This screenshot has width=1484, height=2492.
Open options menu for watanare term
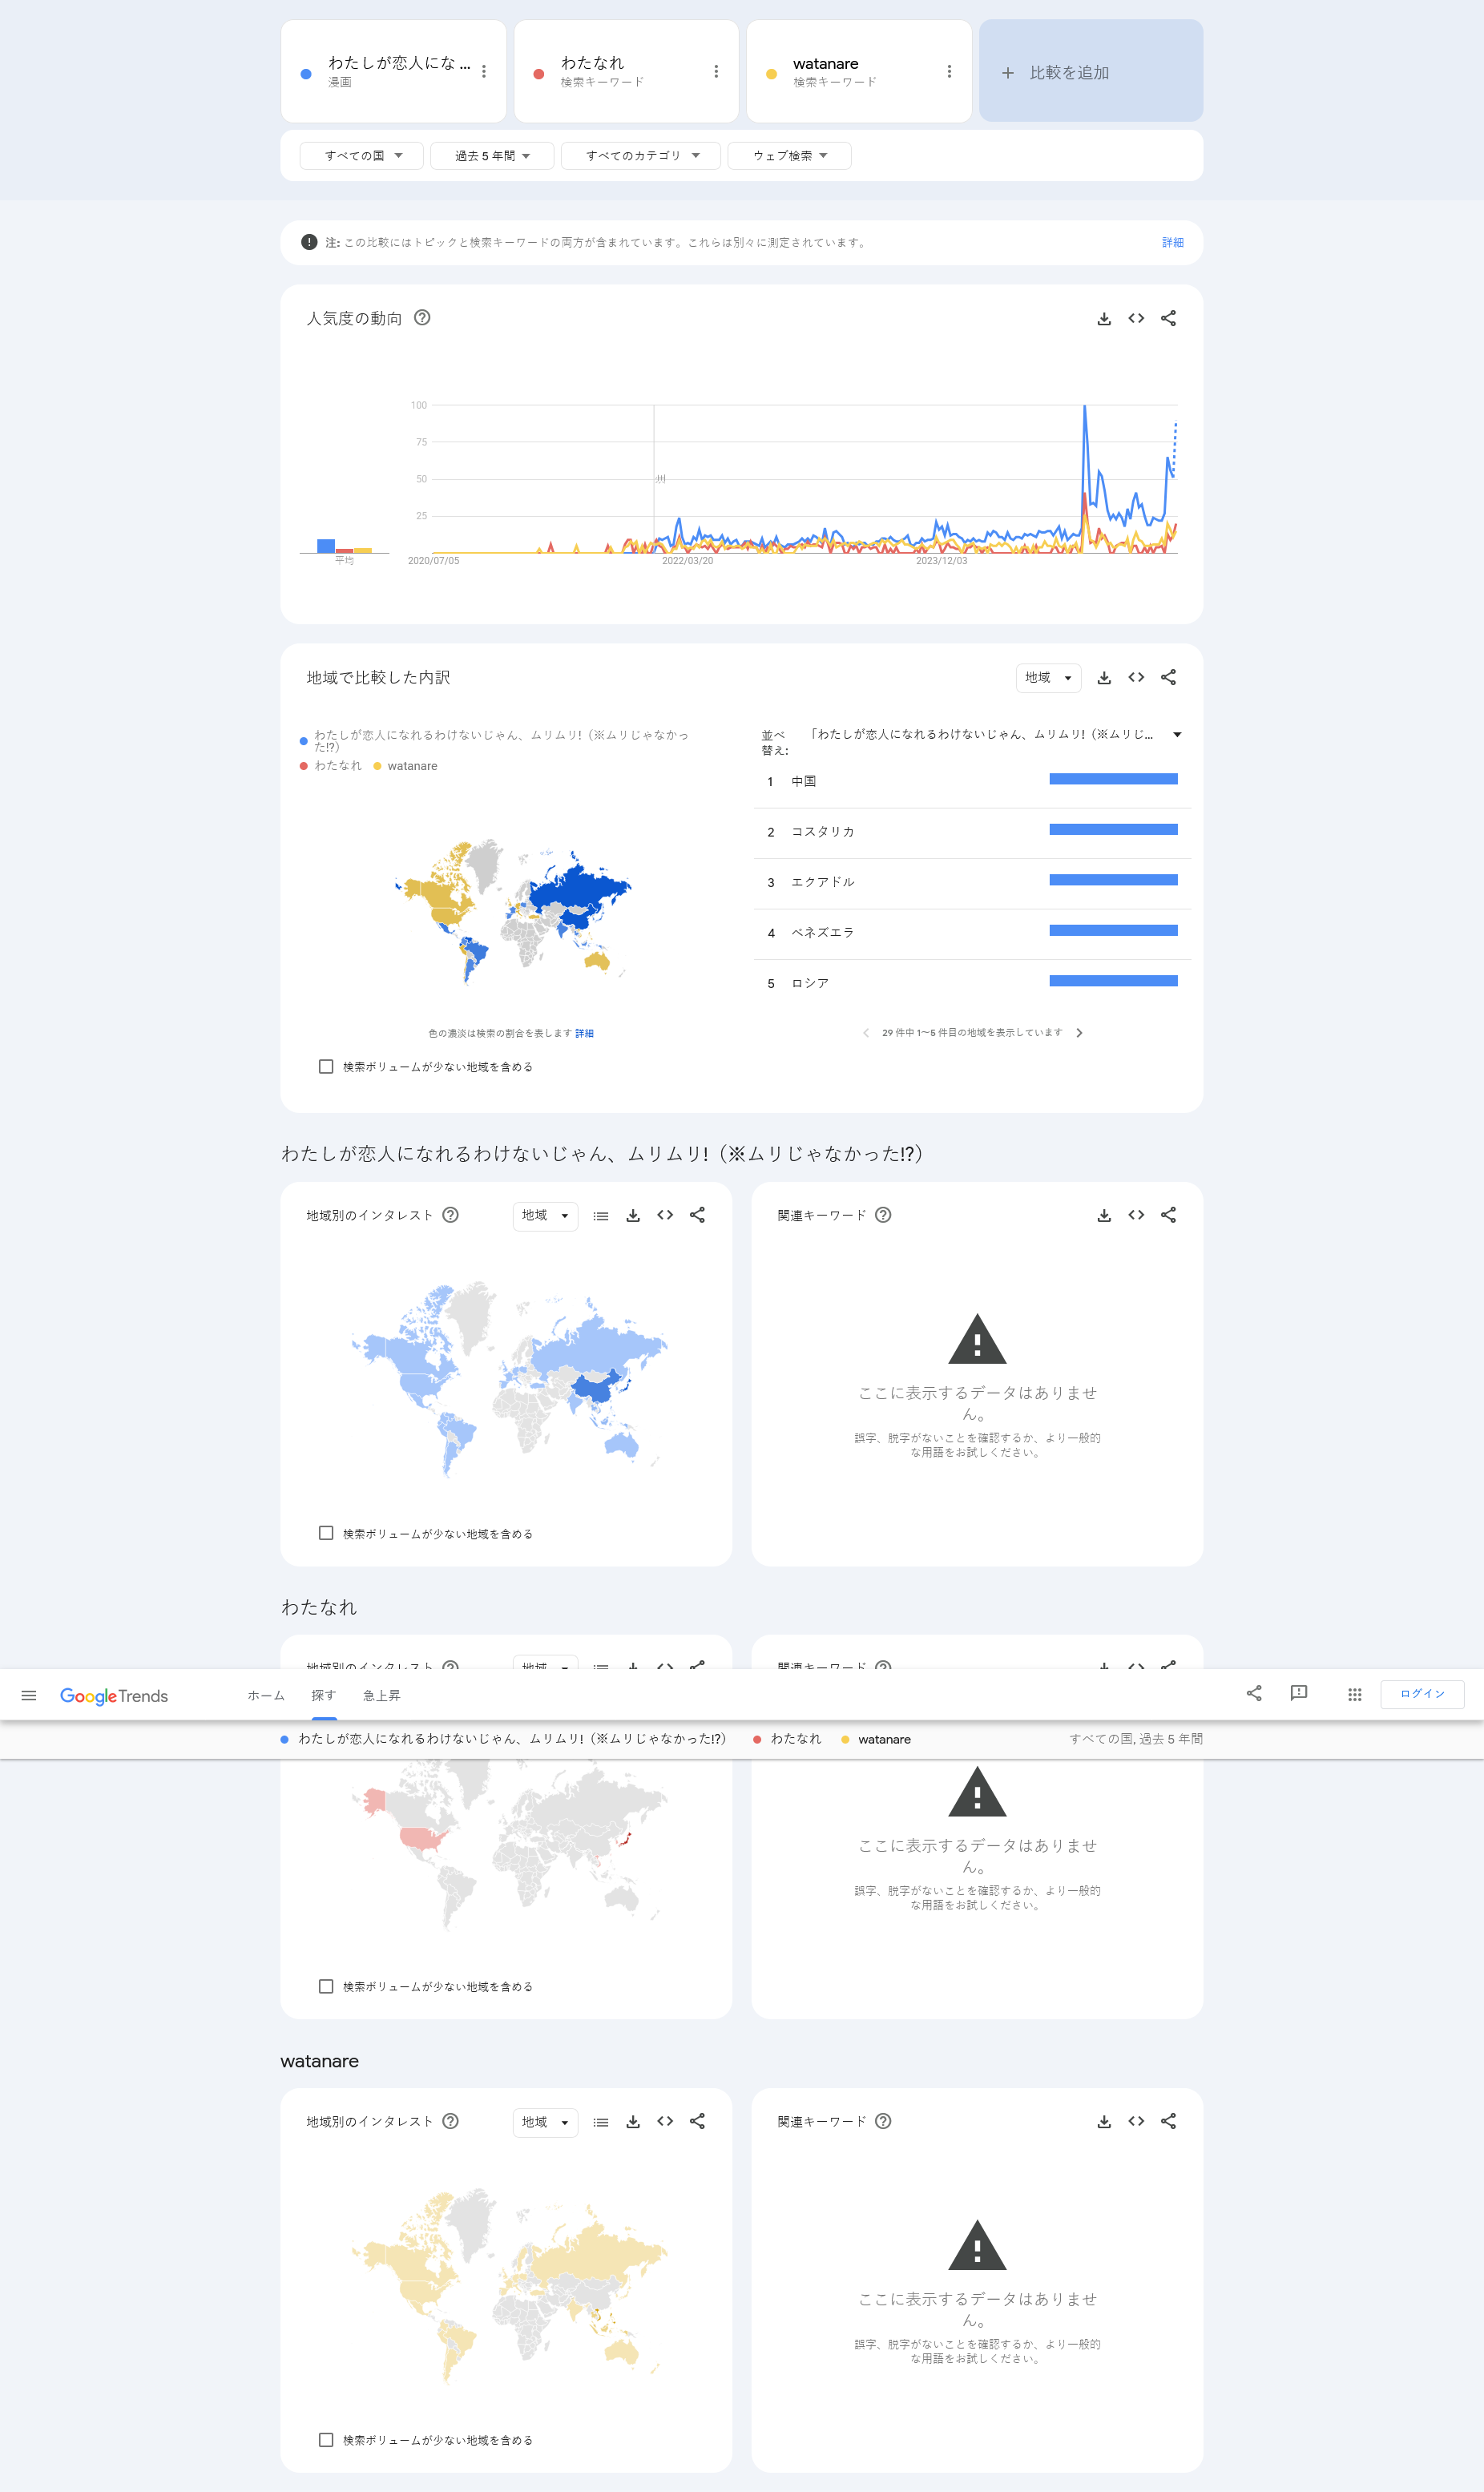pyautogui.click(x=949, y=72)
